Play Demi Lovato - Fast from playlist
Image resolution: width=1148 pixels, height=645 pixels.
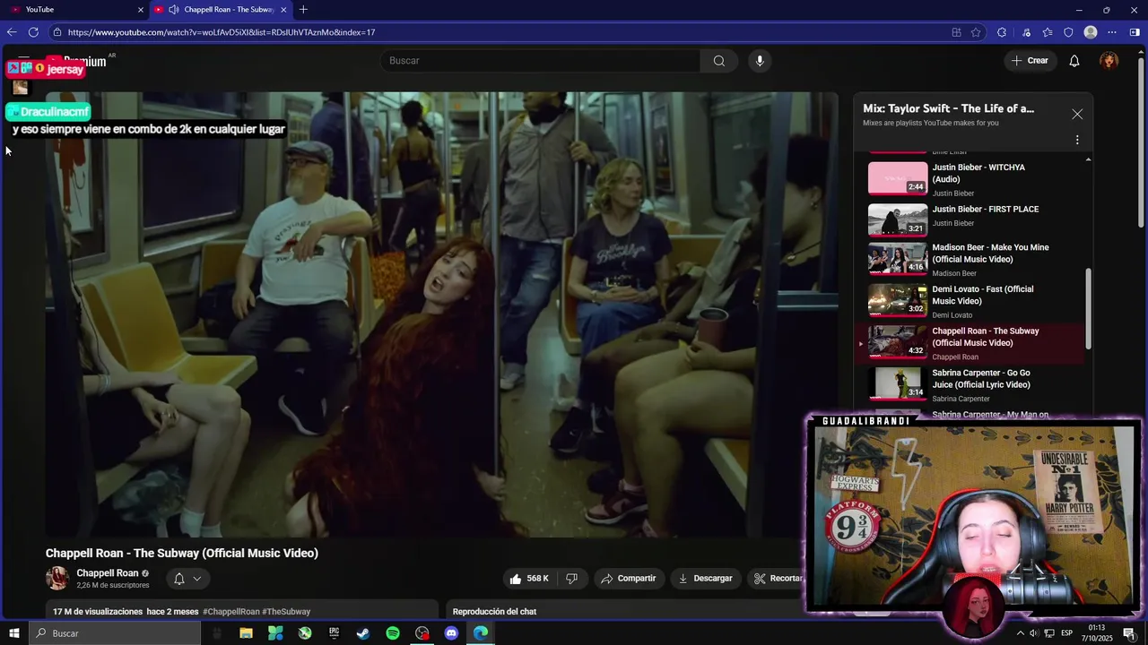click(975, 301)
